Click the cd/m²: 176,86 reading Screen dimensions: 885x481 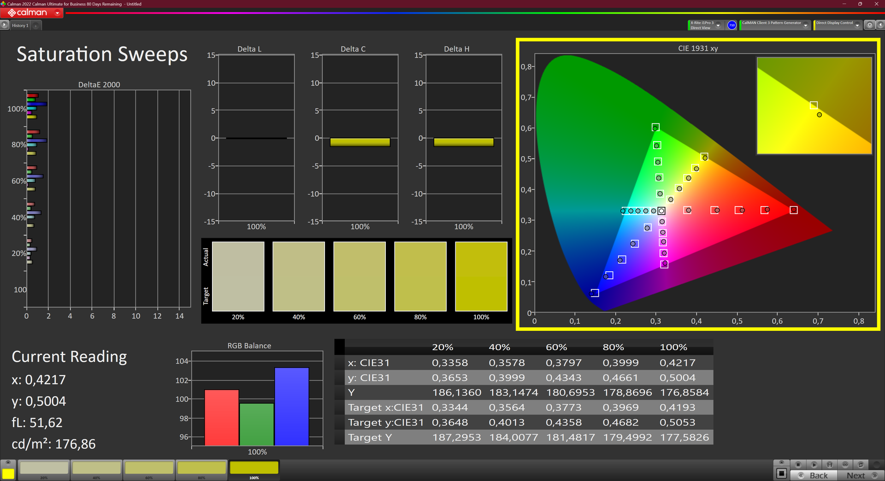tap(53, 444)
